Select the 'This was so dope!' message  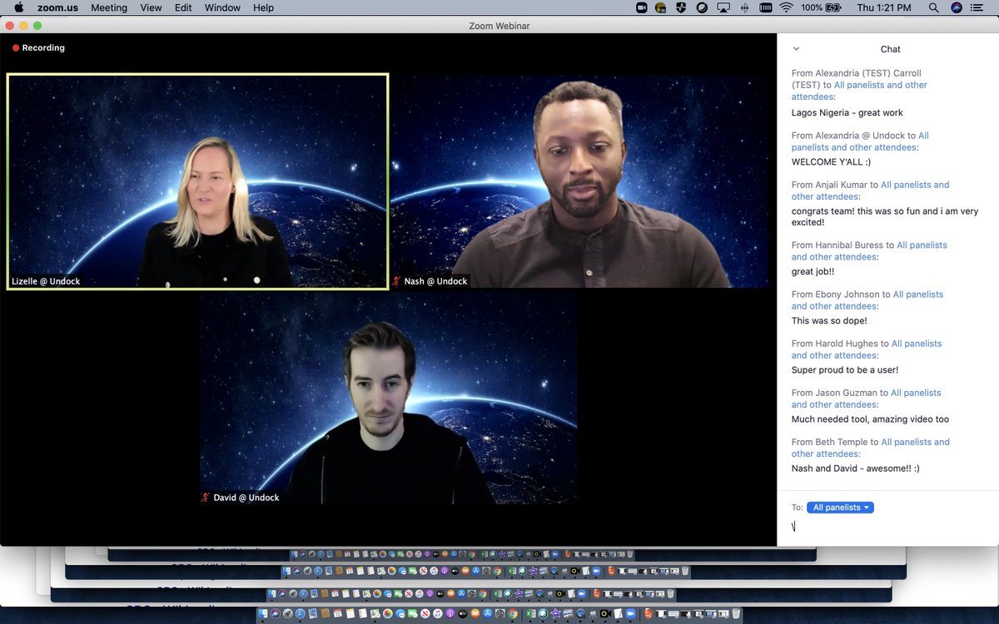coord(829,320)
